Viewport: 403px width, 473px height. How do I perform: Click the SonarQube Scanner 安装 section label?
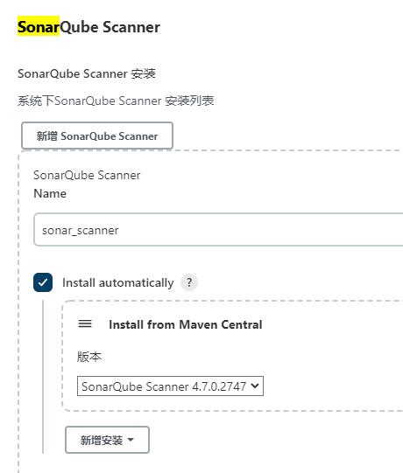[x=87, y=73]
